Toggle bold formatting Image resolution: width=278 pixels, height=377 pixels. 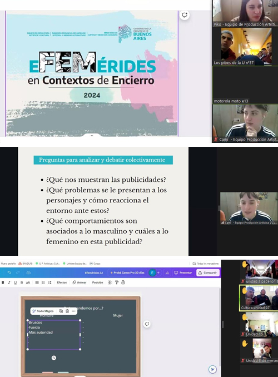(x=3, y=282)
